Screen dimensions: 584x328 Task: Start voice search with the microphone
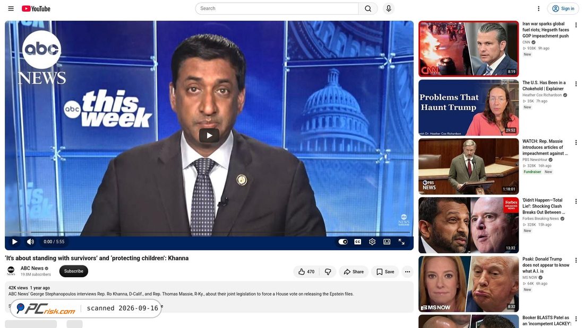pos(389,8)
